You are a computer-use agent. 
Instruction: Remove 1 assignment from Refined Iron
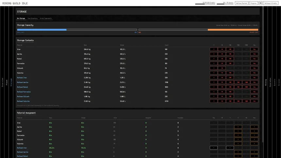click(x=230, y=148)
